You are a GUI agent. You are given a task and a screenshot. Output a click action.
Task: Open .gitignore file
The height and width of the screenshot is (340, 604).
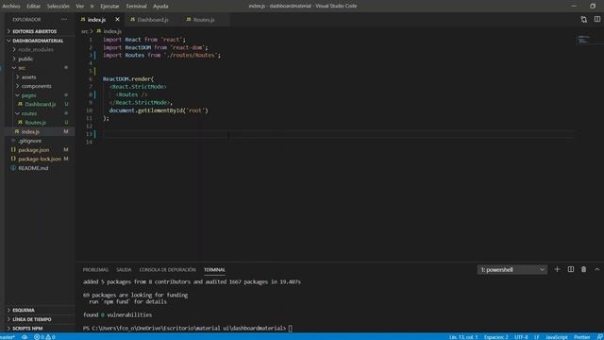[x=29, y=141]
